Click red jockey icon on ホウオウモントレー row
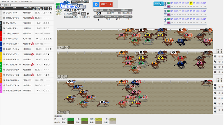This screenshot has height=125, width=224. click(x=32, y=65)
